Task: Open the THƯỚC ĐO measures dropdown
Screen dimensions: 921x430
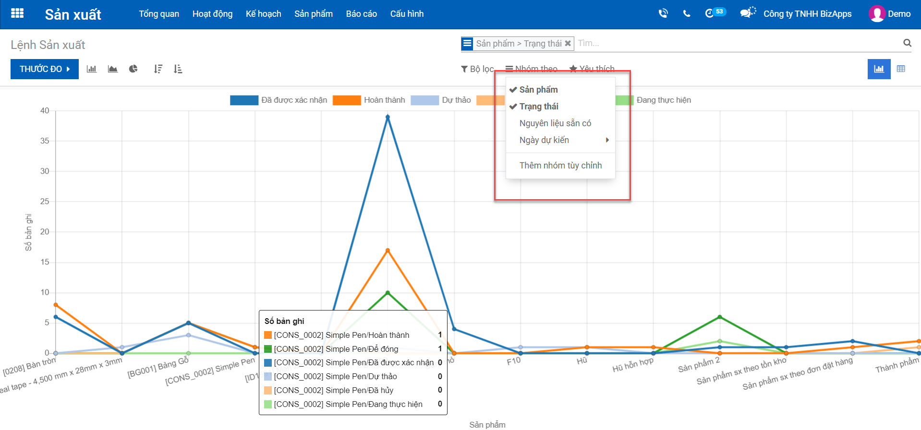Action: [x=45, y=69]
